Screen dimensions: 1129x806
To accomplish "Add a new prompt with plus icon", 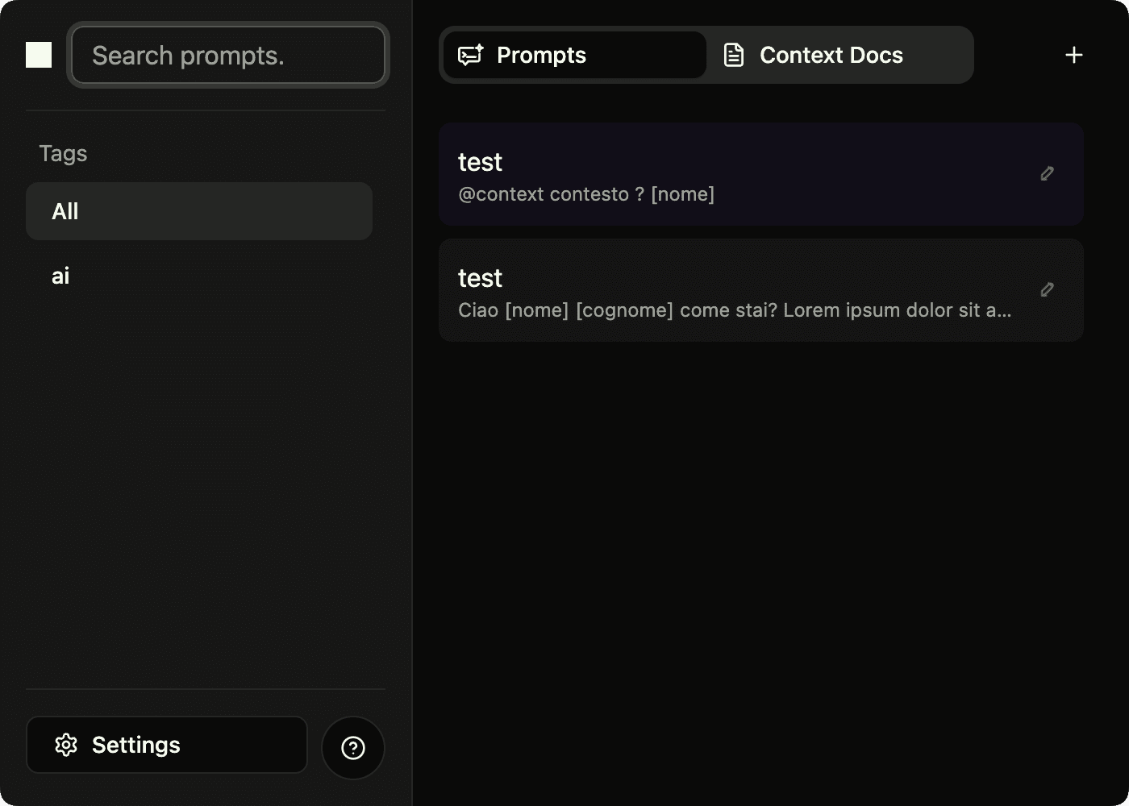I will [x=1073, y=55].
